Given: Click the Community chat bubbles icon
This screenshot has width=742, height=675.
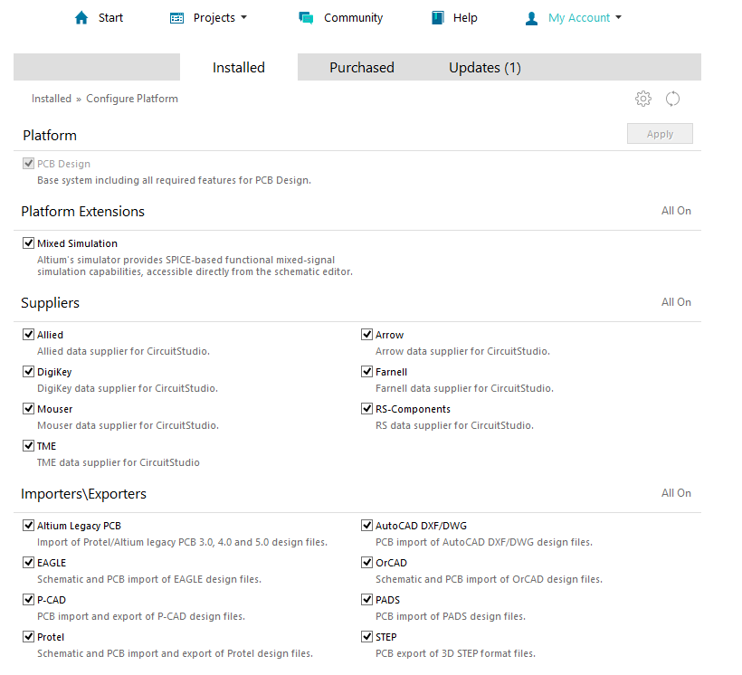Looking at the screenshot, I should click(306, 18).
